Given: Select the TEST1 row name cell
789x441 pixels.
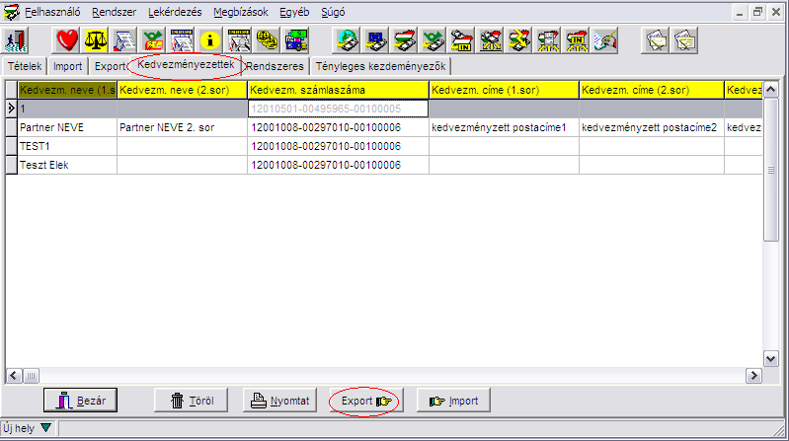Looking at the screenshot, I should click(x=67, y=146).
